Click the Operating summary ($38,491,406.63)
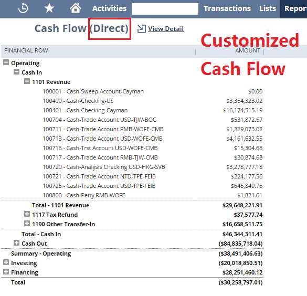Screen dimensions: 307x296 tap(241, 253)
